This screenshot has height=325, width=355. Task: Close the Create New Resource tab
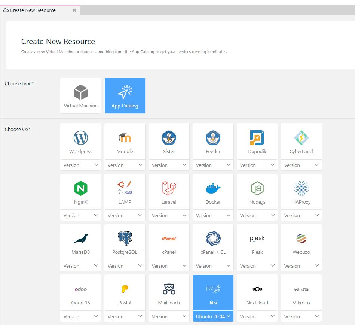click(74, 10)
